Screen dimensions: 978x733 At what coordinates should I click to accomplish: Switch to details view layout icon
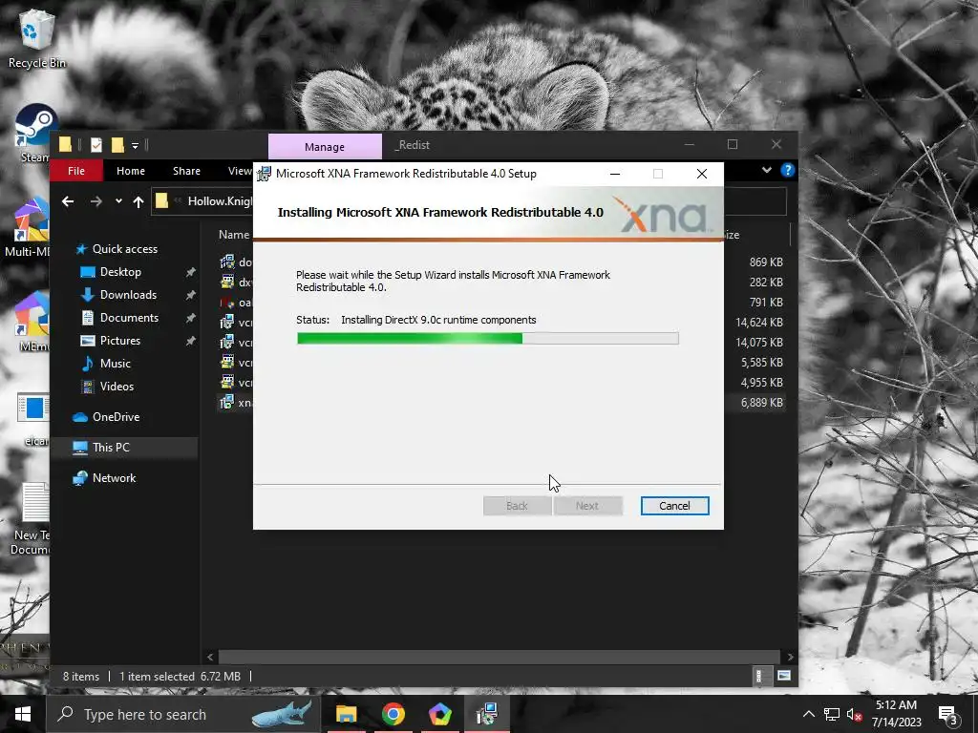(x=759, y=676)
